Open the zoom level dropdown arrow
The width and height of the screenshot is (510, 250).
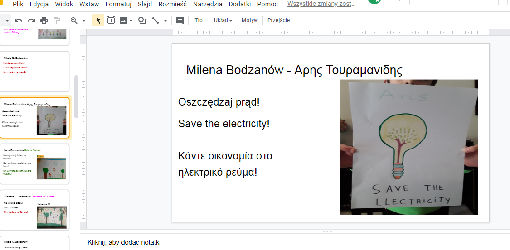(83, 20)
